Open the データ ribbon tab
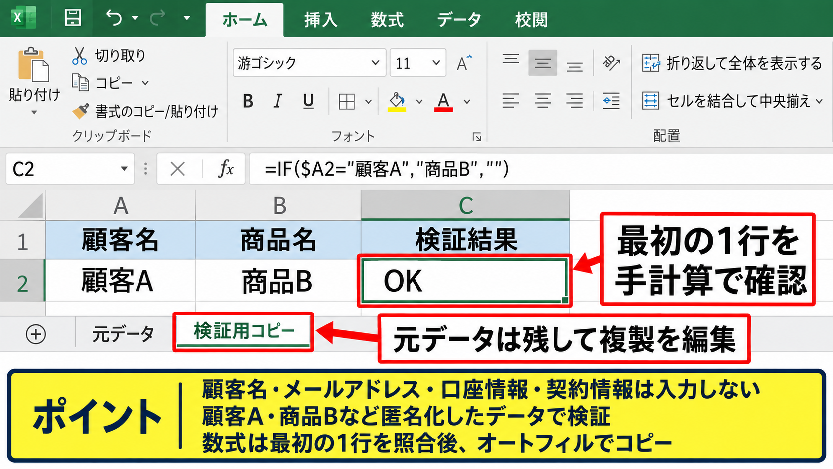This screenshot has width=833, height=469. pyautogui.click(x=459, y=20)
